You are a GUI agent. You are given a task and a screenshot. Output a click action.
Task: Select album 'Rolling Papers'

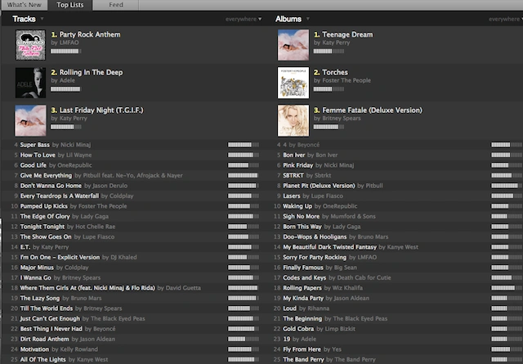(302, 288)
